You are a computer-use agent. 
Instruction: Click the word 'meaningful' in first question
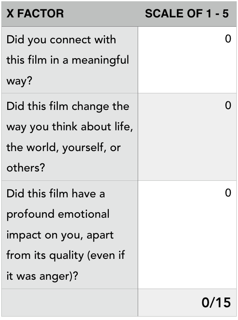click(x=100, y=61)
